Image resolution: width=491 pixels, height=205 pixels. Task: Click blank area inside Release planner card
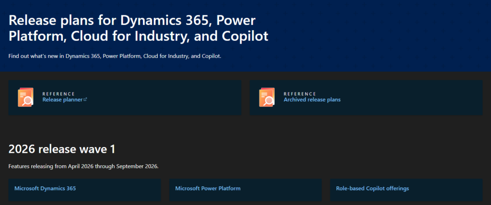pyautogui.click(x=168, y=98)
